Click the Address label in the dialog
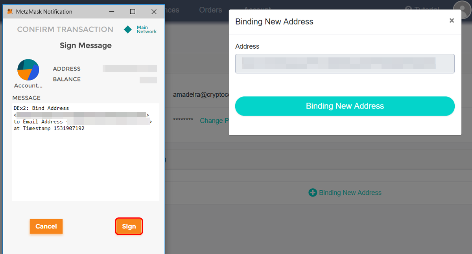Viewport: 472px width, 254px height. [x=247, y=46]
